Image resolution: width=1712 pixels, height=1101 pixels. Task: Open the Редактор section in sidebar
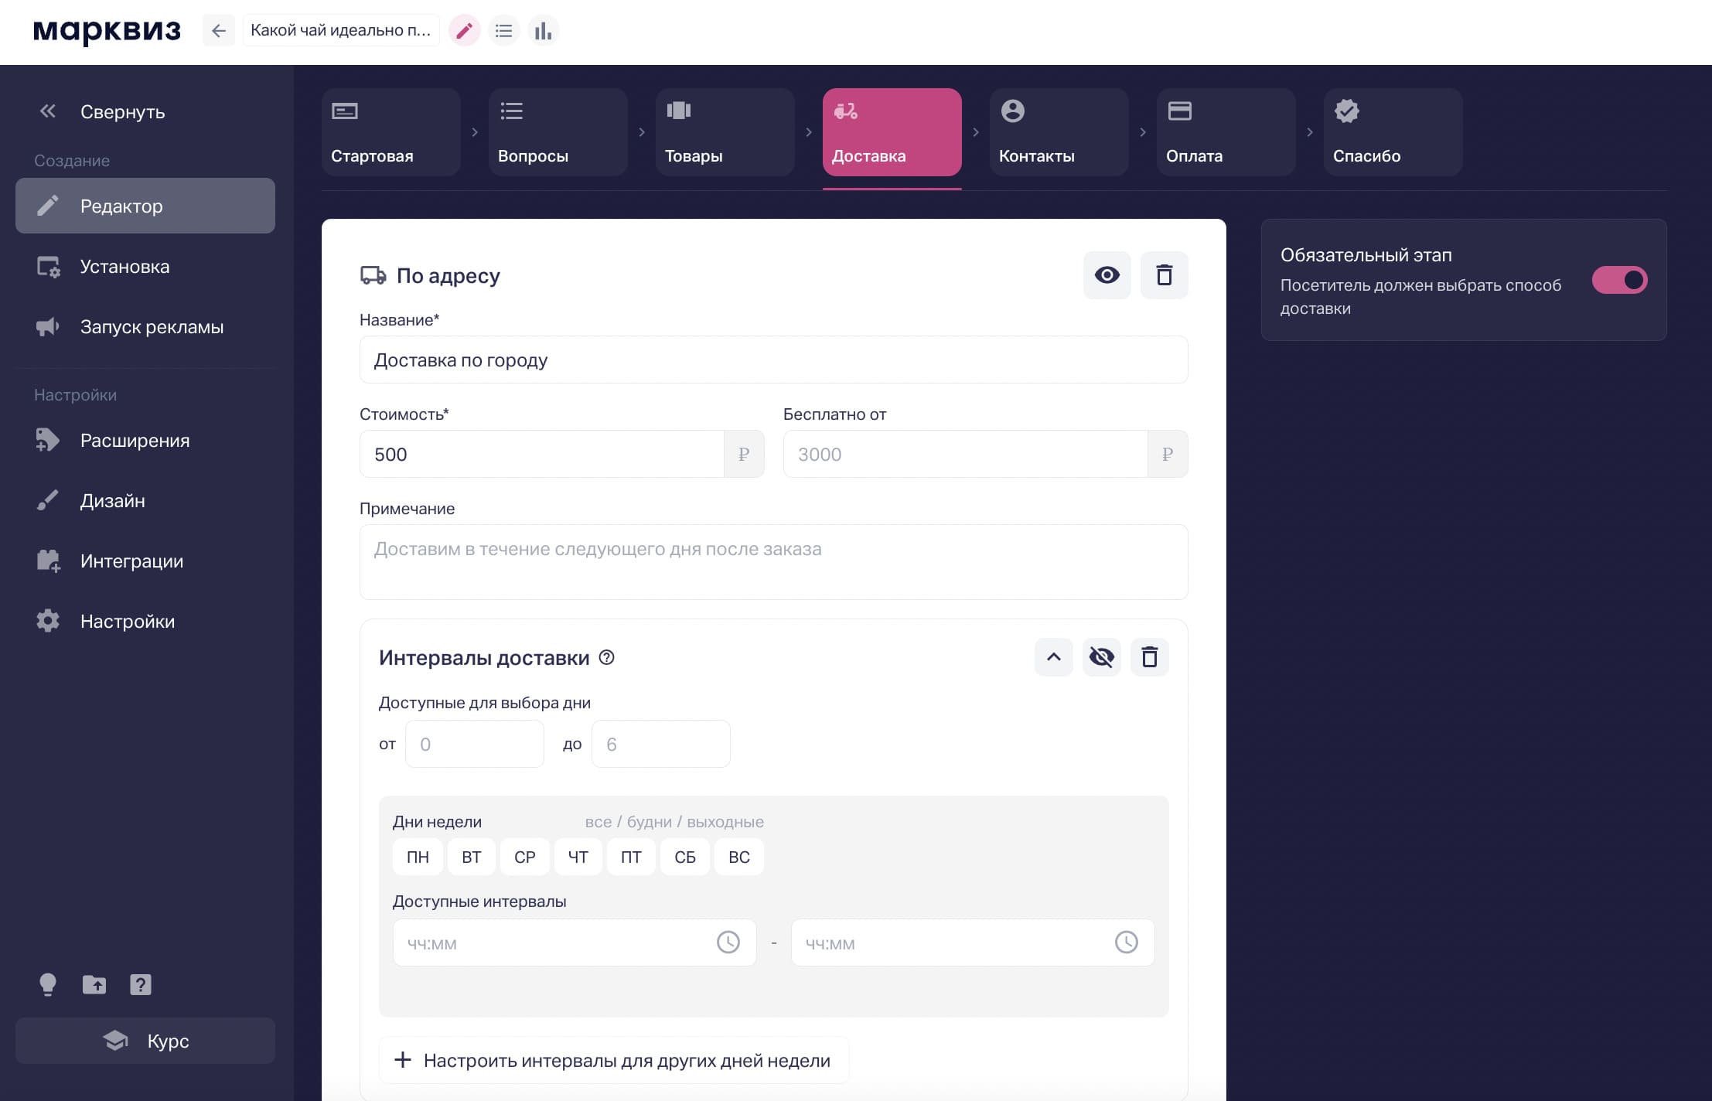(121, 206)
